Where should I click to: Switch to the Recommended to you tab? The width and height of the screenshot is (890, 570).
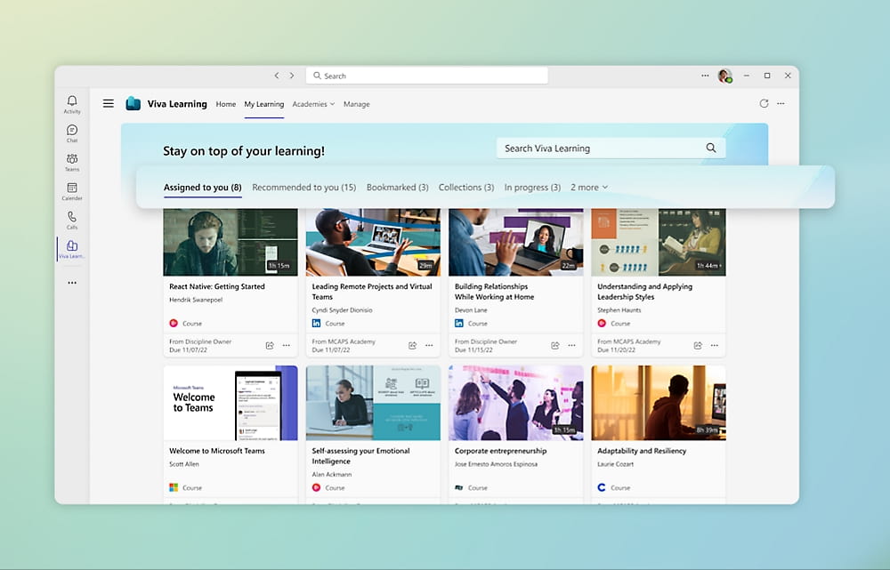pyautogui.click(x=303, y=188)
